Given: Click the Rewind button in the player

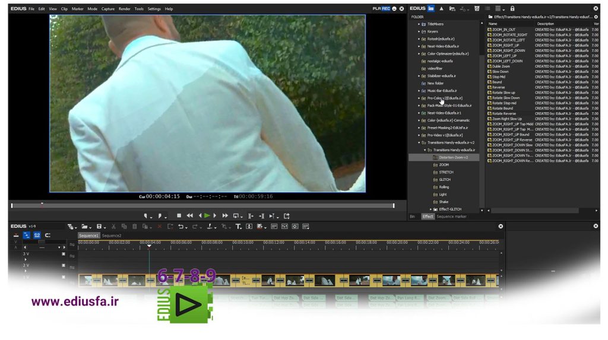Looking at the screenshot, I should 189,215.
